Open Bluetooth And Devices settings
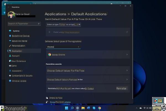Viewport: 166px width, 111px height. click(x=24, y=36)
